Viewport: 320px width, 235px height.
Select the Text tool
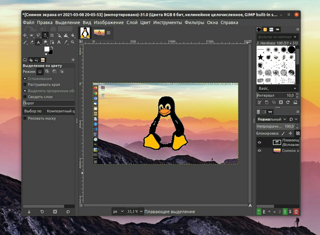[59, 42]
